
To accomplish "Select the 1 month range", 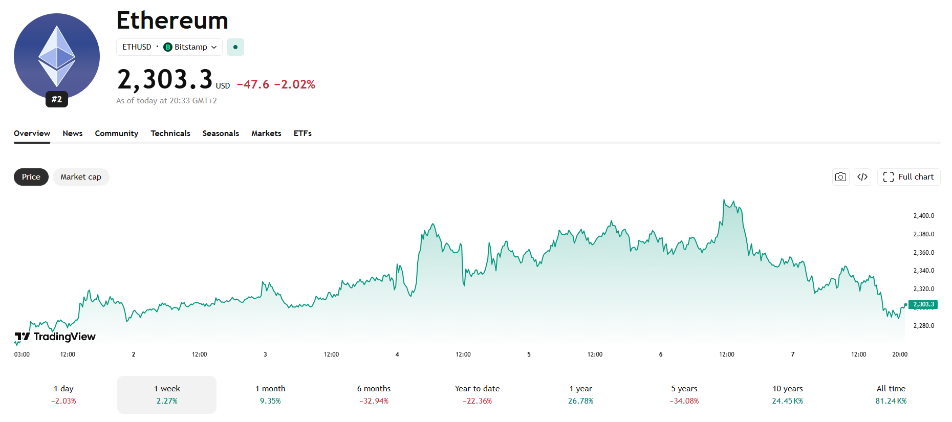I will [270, 395].
